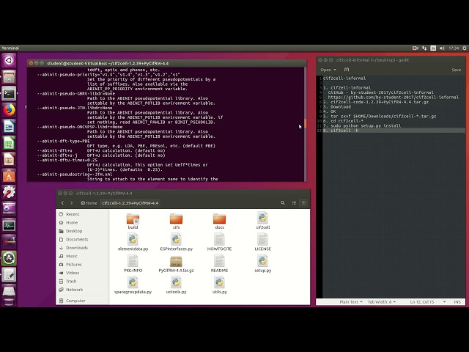Click Home in the Files path bar
This screenshot has width=469, height=352.
click(x=89, y=203)
